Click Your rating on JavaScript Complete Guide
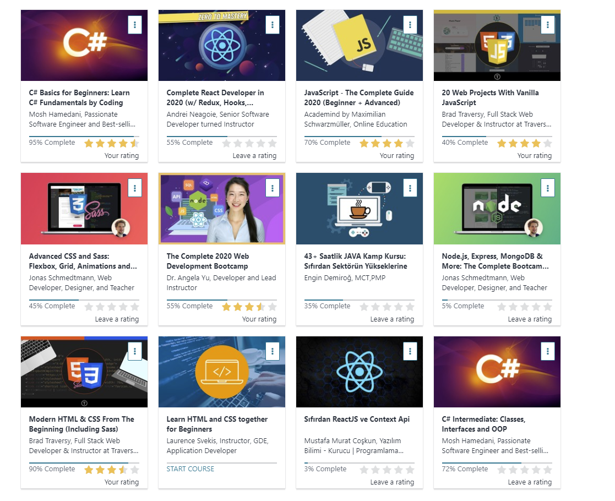 [397, 156]
